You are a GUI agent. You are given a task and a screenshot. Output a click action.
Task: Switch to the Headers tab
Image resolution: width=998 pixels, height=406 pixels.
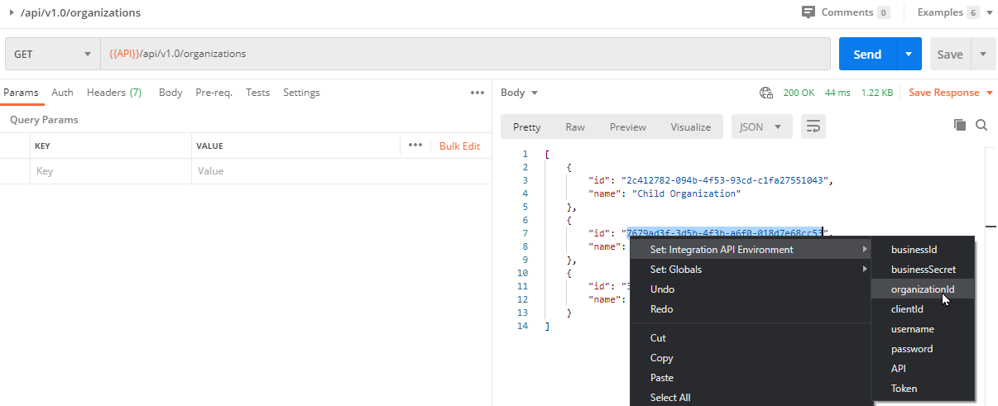[113, 93]
